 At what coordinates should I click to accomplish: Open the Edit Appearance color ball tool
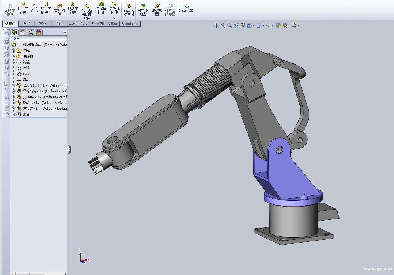coord(278,25)
